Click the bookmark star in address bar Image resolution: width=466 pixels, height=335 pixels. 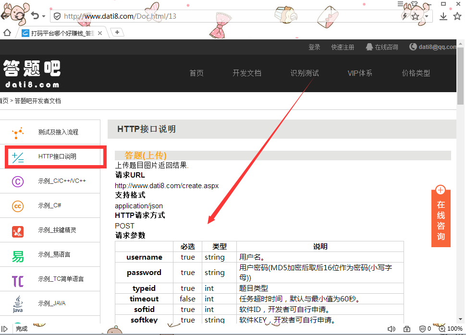click(415, 16)
